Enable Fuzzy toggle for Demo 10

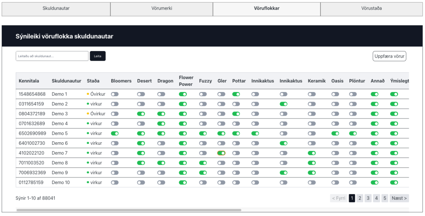(x=203, y=182)
